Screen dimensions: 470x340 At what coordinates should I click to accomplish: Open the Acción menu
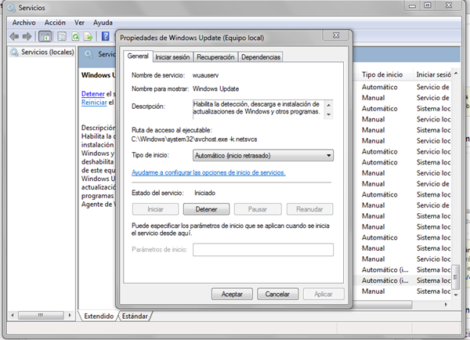click(55, 23)
